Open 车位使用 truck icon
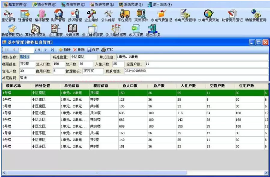The height and width of the screenshot is (177, 270). (x=125, y=15)
